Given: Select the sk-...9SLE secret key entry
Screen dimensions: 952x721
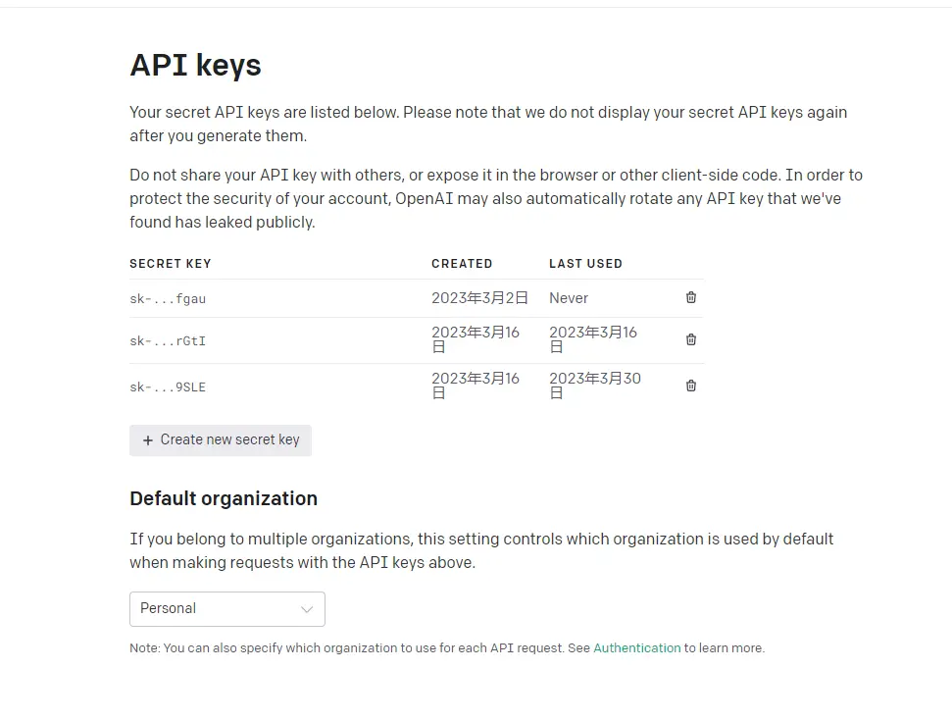Looking at the screenshot, I should coord(168,386).
